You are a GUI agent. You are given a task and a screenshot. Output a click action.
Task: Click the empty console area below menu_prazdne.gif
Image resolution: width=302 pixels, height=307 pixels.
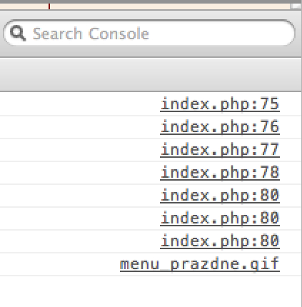(x=151, y=291)
